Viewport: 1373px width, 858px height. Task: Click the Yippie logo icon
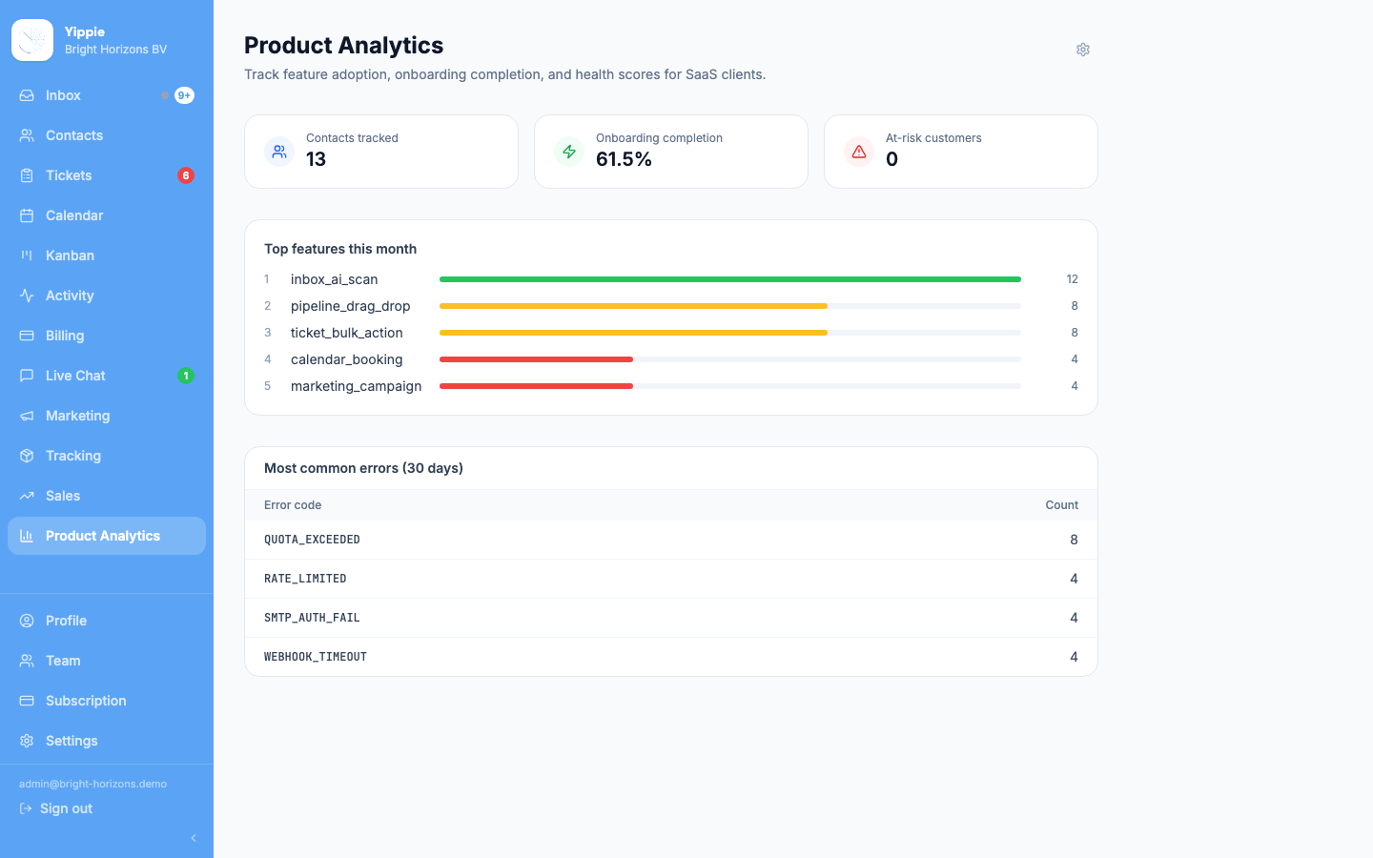[x=32, y=40]
